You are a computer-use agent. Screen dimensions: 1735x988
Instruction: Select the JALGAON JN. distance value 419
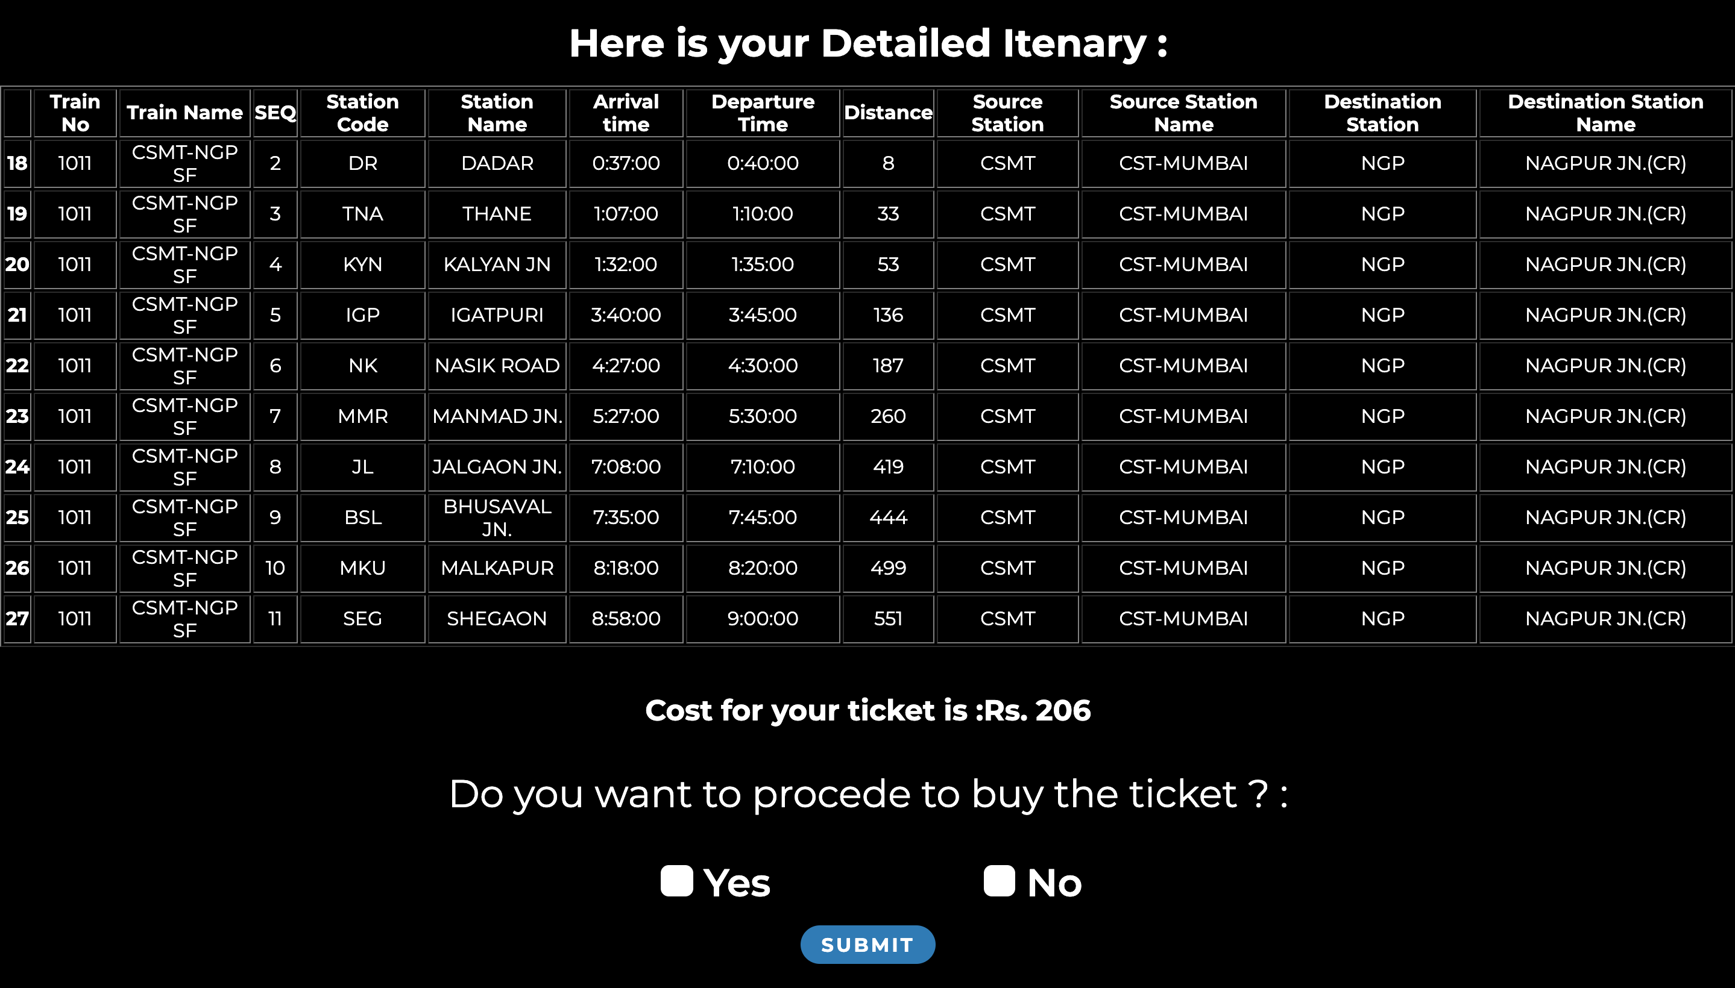click(887, 467)
